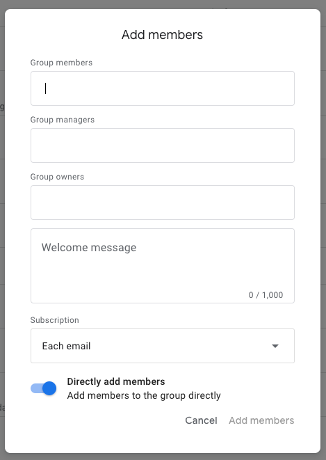The width and height of the screenshot is (326, 460).
Task: Click the Group members field label
Action: tap(61, 63)
